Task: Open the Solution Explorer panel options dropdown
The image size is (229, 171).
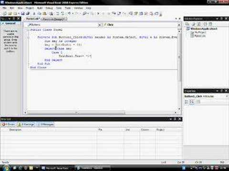Action: pyautogui.click(x=217, y=19)
